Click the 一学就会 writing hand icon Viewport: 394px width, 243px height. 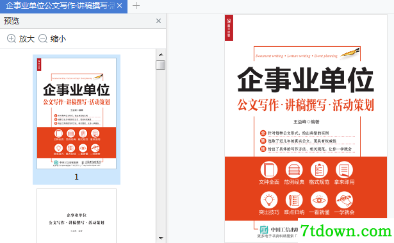pos(344,200)
